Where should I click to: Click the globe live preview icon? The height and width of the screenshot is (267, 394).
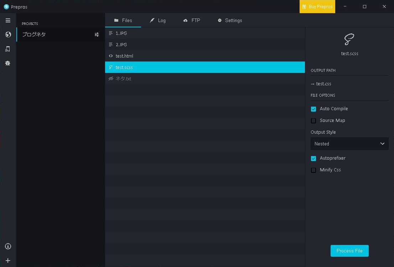[8, 34]
